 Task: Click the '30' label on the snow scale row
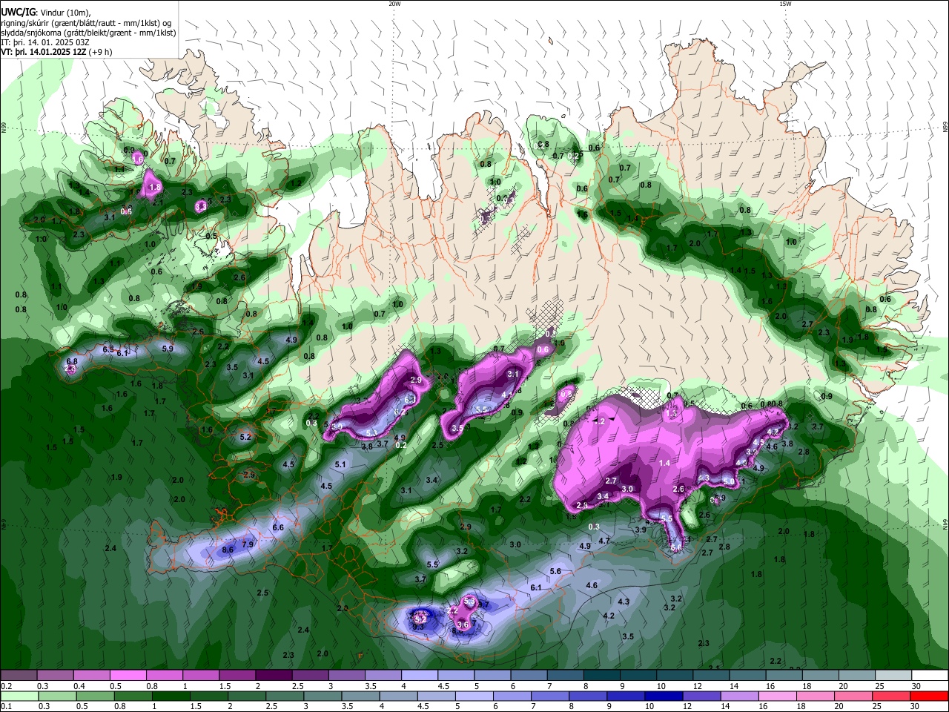pos(917,686)
